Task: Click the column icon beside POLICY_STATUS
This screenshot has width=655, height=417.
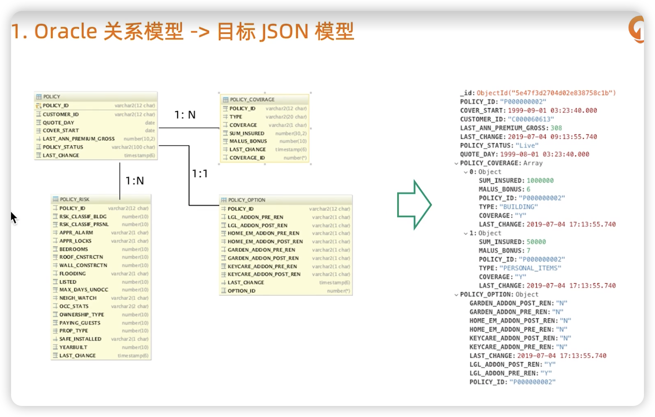Action: coord(39,147)
